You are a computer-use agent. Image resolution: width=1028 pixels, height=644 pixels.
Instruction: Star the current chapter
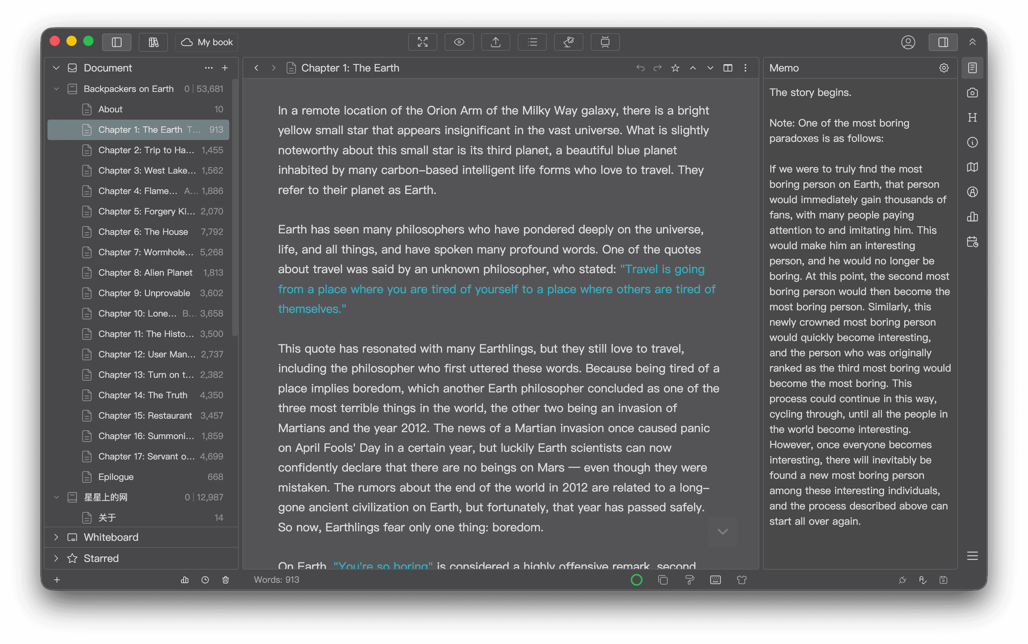pyautogui.click(x=675, y=68)
